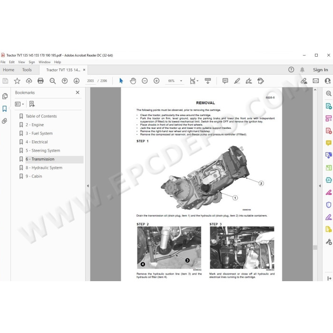Open Comment tool in right pane
Image resolution: width=333 pixels, height=333 pixels.
point(329,143)
